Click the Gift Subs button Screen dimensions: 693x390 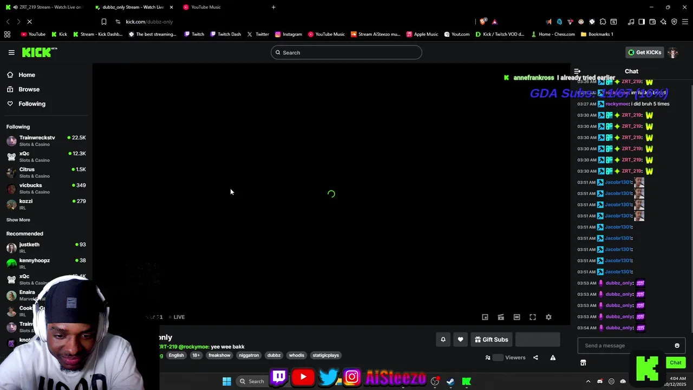point(492,340)
